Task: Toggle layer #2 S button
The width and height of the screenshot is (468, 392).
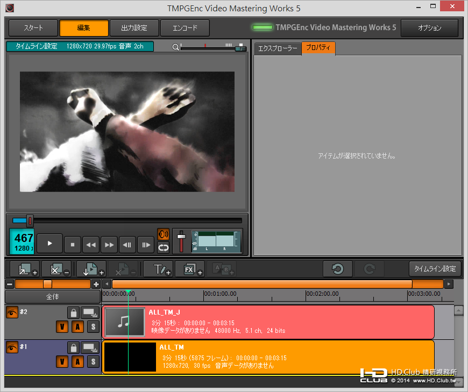Action: click(93, 327)
